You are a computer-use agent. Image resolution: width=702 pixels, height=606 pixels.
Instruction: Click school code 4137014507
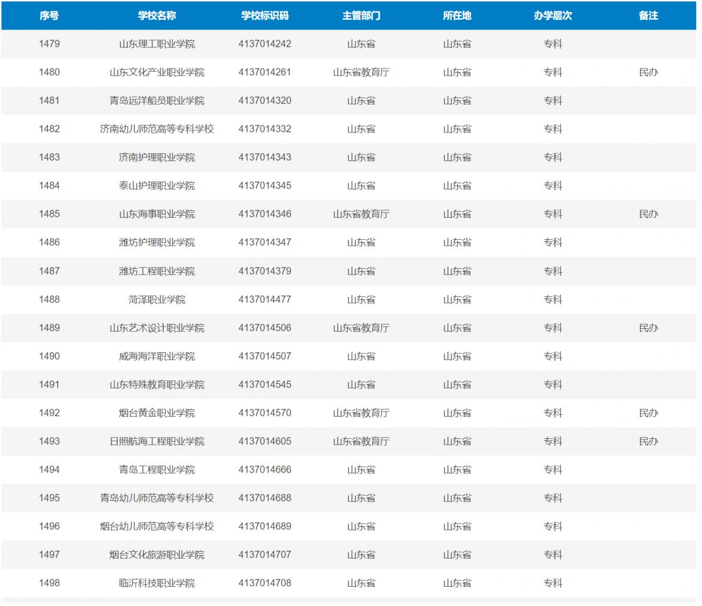click(x=265, y=357)
